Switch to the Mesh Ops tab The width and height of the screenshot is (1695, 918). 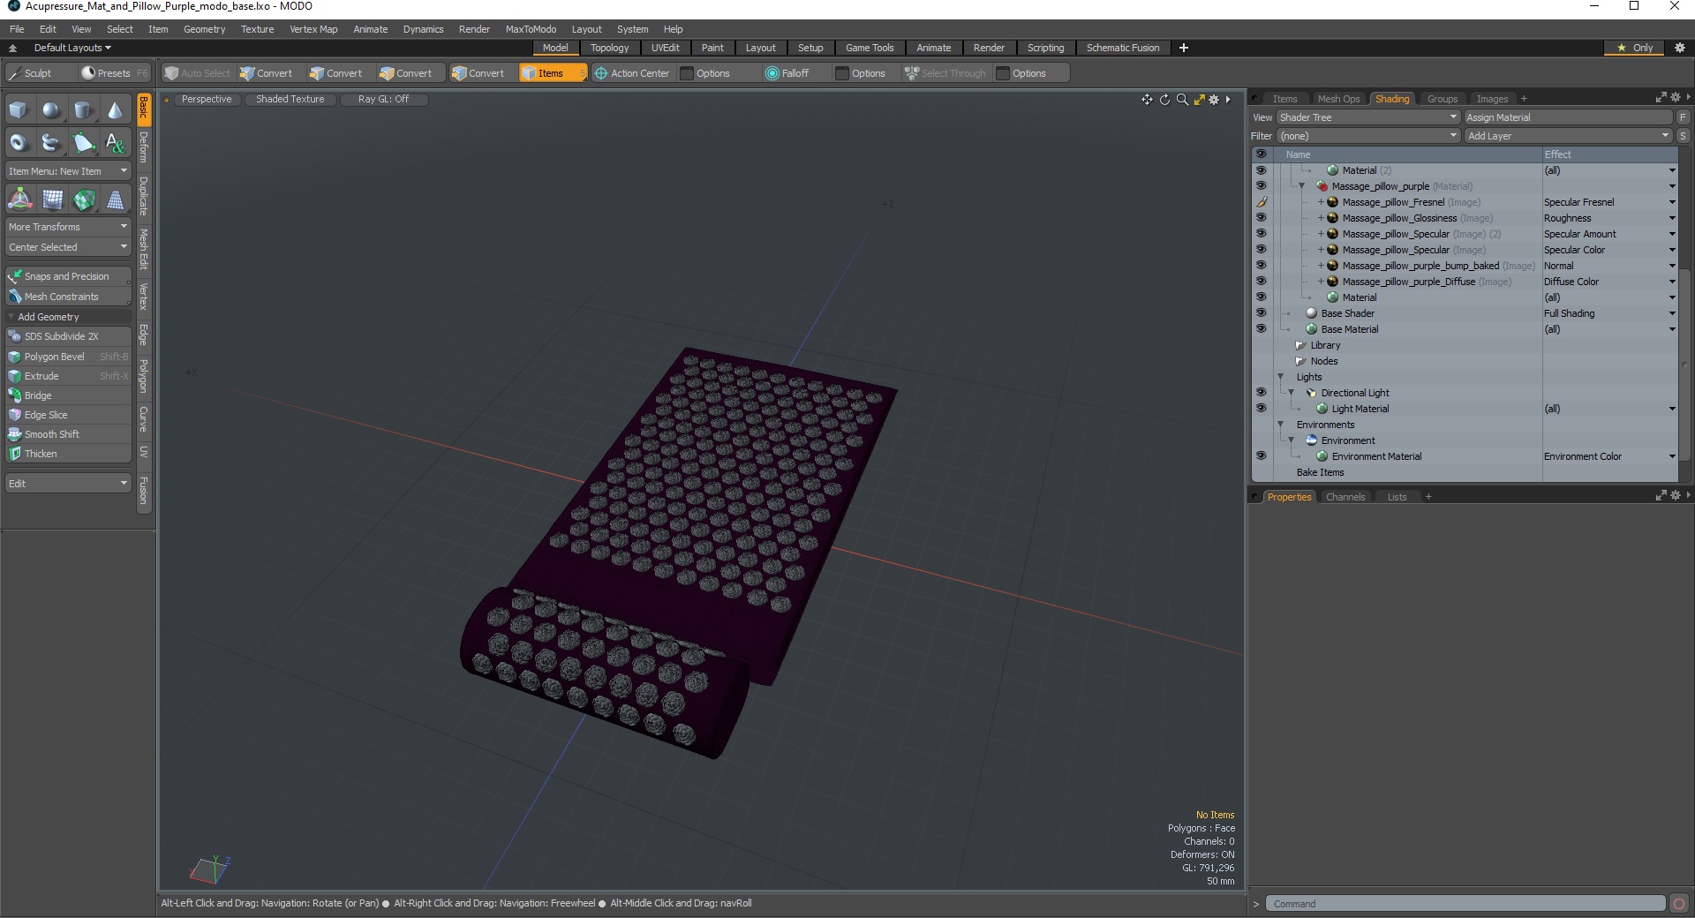[1338, 99]
